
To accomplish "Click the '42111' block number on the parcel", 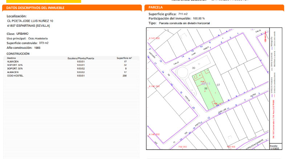I will point(206,84).
